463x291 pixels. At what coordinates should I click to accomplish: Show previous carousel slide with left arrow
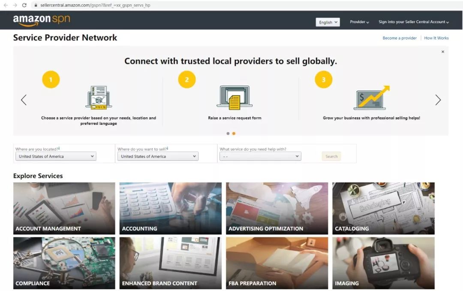(x=24, y=100)
